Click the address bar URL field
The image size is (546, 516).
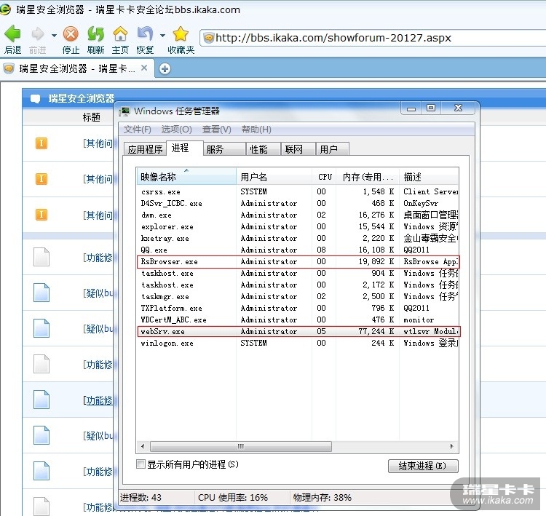coord(373,38)
